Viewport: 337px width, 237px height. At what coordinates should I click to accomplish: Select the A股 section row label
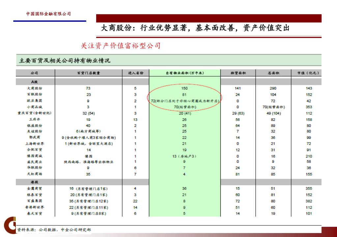[x=34, y=82]
